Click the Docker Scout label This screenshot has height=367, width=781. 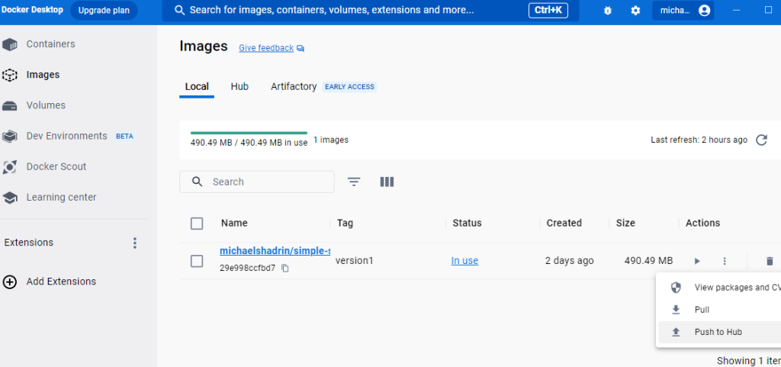pos(56,167)
